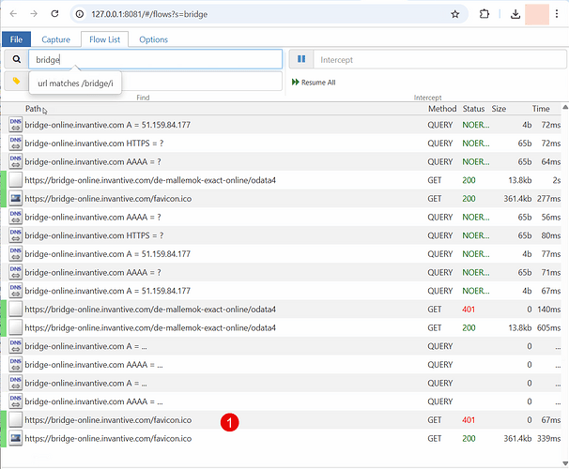The width and height of the screenshot is (569, 469).
Task: Switch to the Options tab
Action: click(153, 39)
